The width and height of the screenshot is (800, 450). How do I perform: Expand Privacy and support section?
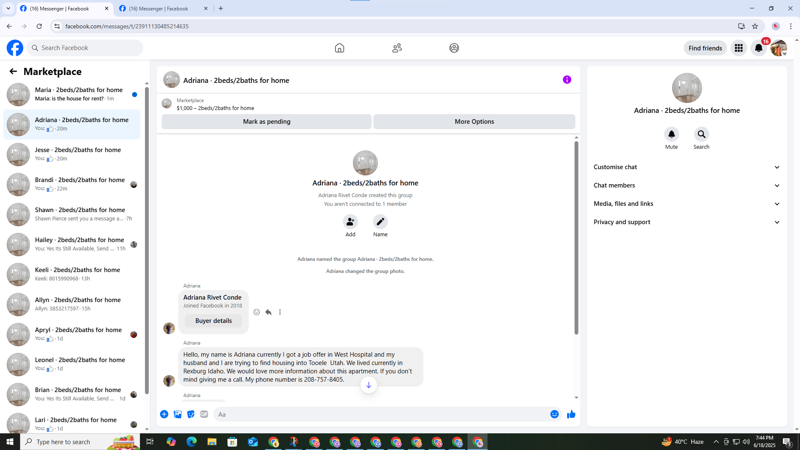(x=687, y=222)
